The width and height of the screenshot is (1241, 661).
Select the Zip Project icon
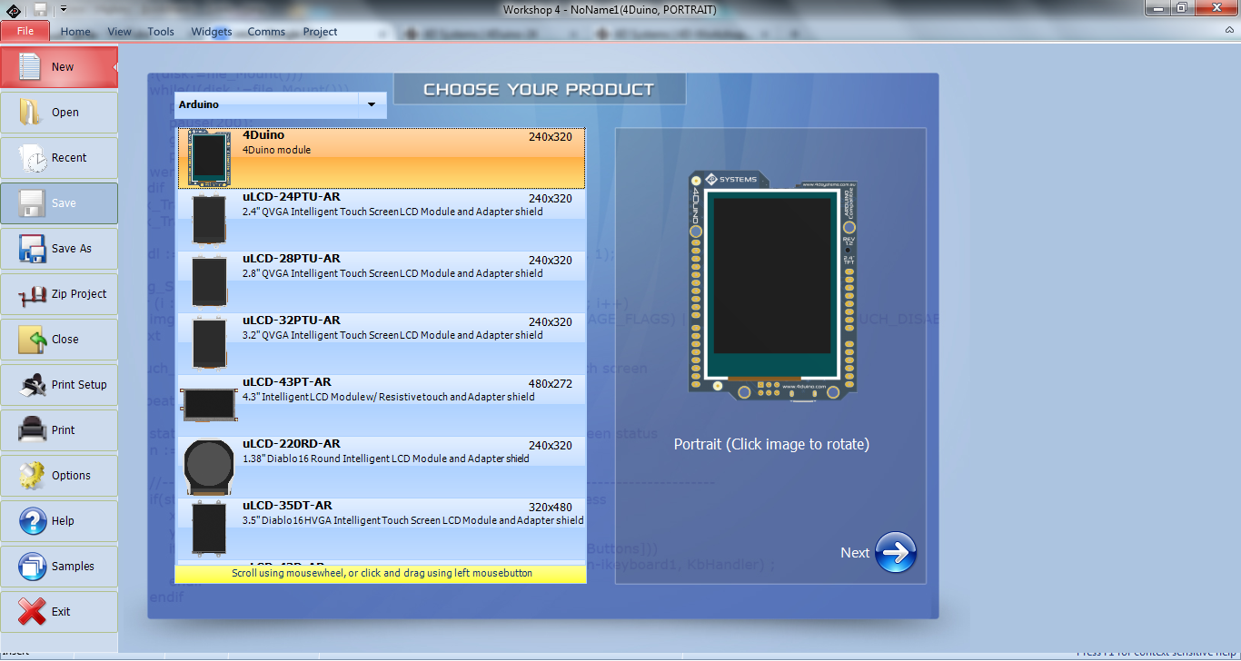tap(32, 294)
